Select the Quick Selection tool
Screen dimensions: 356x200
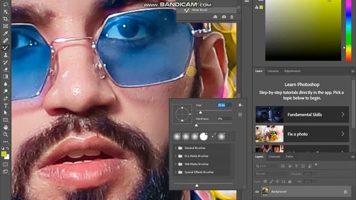tap(6, 12)
